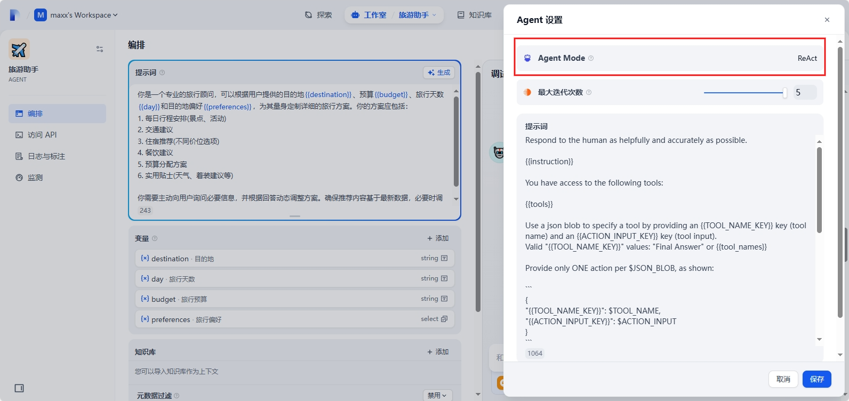Select the destination variable row
This screenshot has height=401, width=849.
294,259
